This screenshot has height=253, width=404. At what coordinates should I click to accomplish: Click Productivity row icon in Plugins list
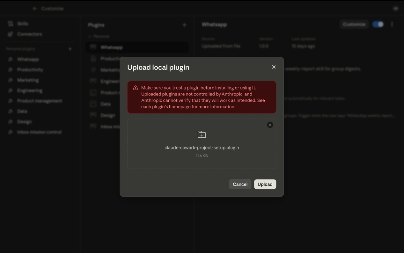[93, 59]
